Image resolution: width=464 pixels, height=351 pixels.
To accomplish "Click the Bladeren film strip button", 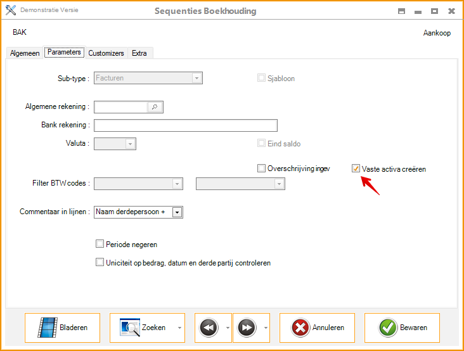I will click(62, 328).
